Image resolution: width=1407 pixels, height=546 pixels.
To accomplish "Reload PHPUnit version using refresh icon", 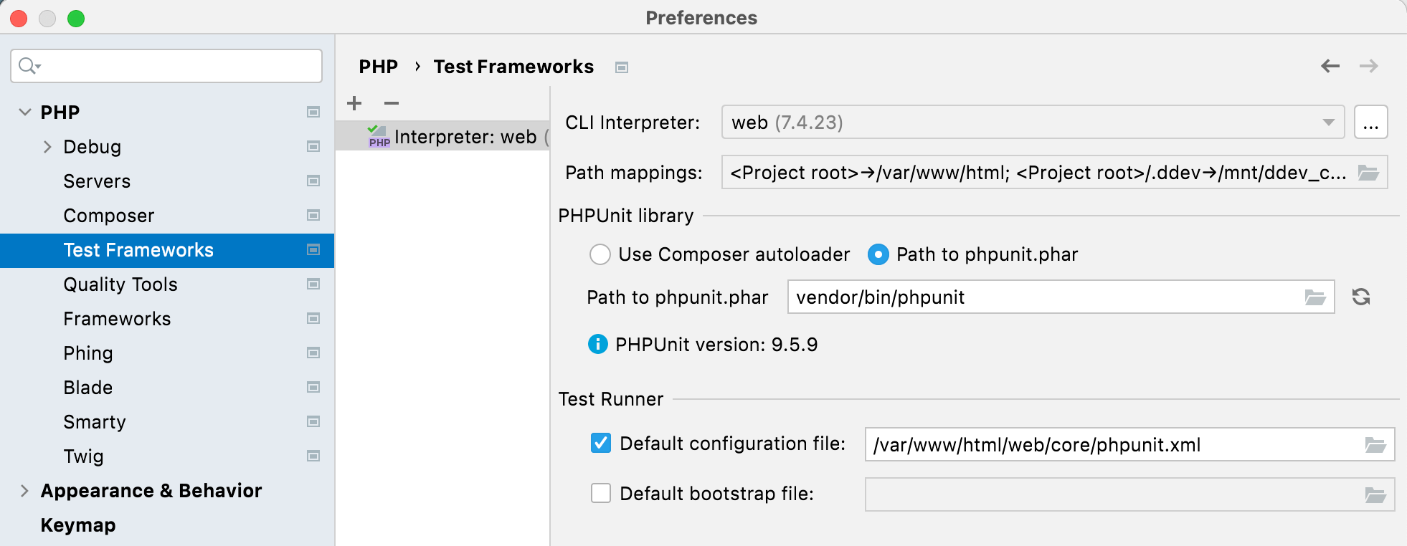I will click(x=1362, y=297).
